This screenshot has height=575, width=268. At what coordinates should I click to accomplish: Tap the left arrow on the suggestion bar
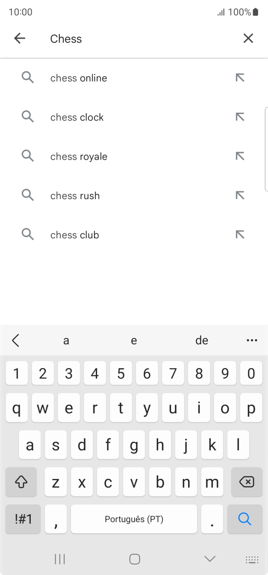tap(15, 340)
